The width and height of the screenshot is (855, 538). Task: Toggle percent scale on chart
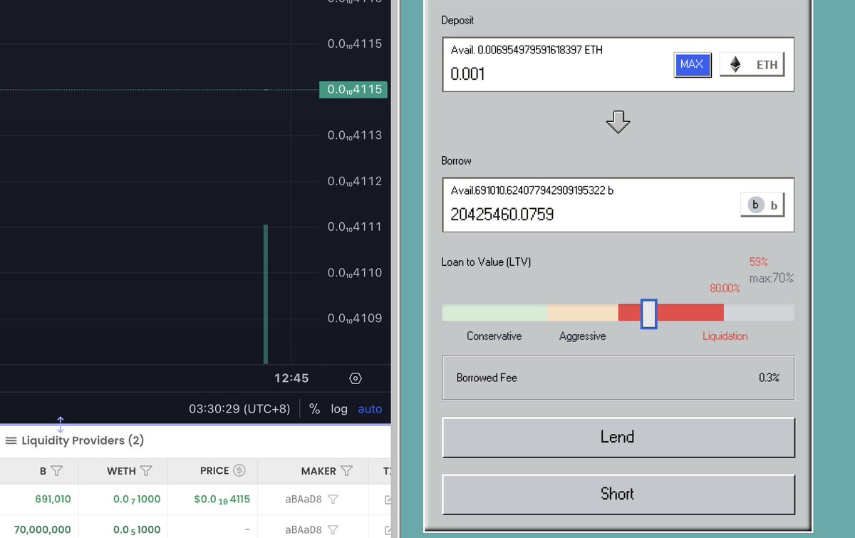pos(315,409)
